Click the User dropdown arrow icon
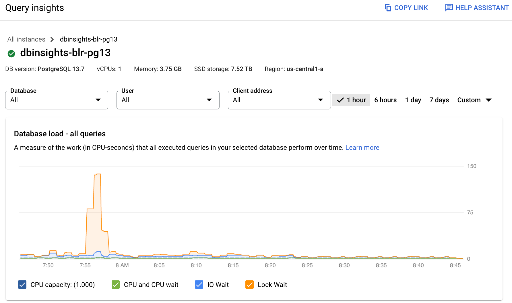The height and width of the screenshot is (303, 512). point(209,100)
